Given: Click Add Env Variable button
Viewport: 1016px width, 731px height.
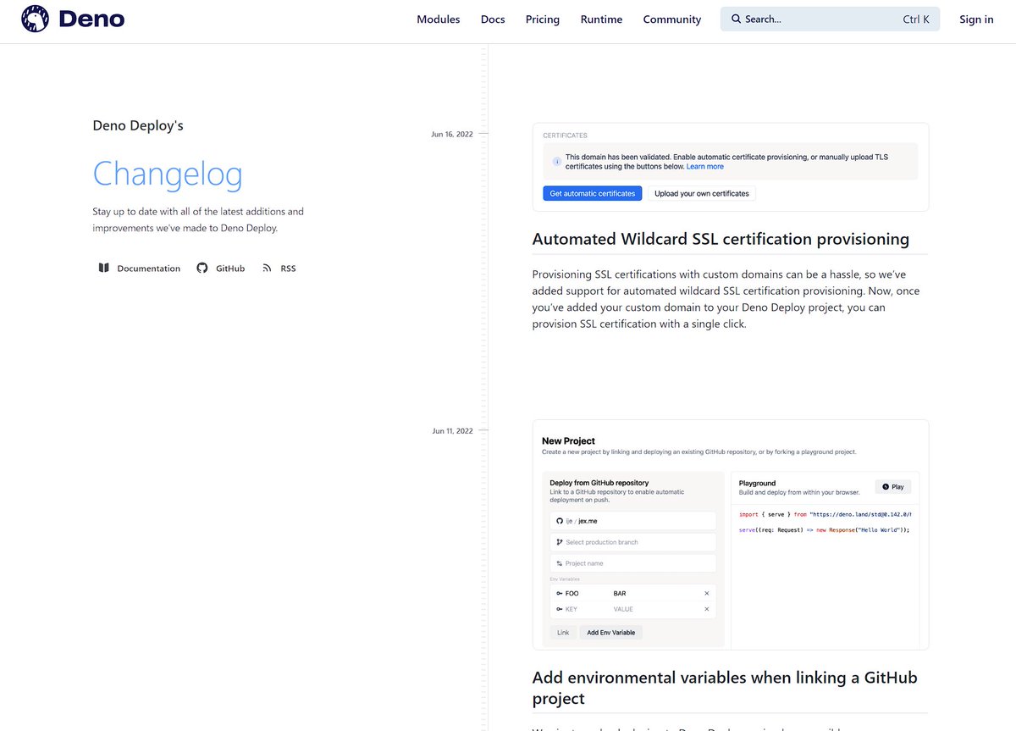Looking at the screenshot, I should [611, 632].
